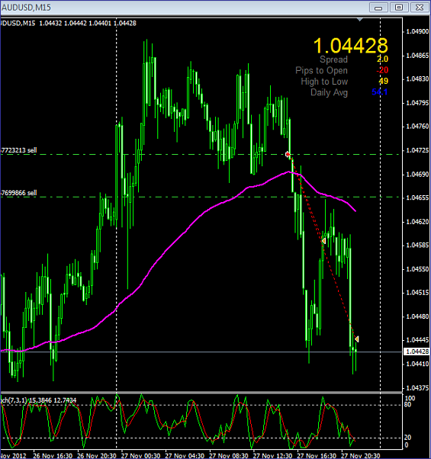Image resolution: width=431 pixels, height=459 pixels.
Task: Click the AUDUSD,M15 window title text
Action: tap(27, 8)
